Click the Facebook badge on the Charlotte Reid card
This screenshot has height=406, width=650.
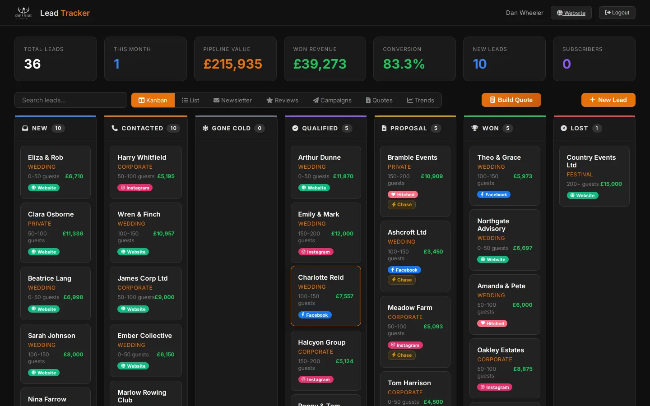pos(315,315)
